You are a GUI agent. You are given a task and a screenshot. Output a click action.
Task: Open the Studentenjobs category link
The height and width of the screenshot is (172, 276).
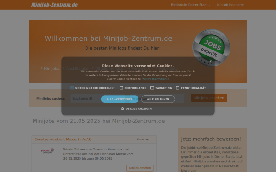110,69
